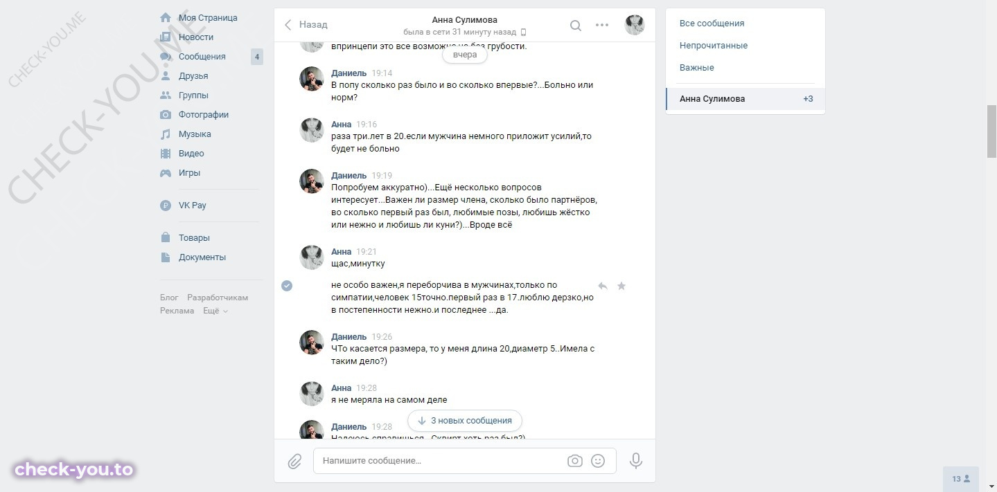Viewport: 997px width, 492px height.
Task: Click the search magnifier in chat header
Action: coord(575,26)
